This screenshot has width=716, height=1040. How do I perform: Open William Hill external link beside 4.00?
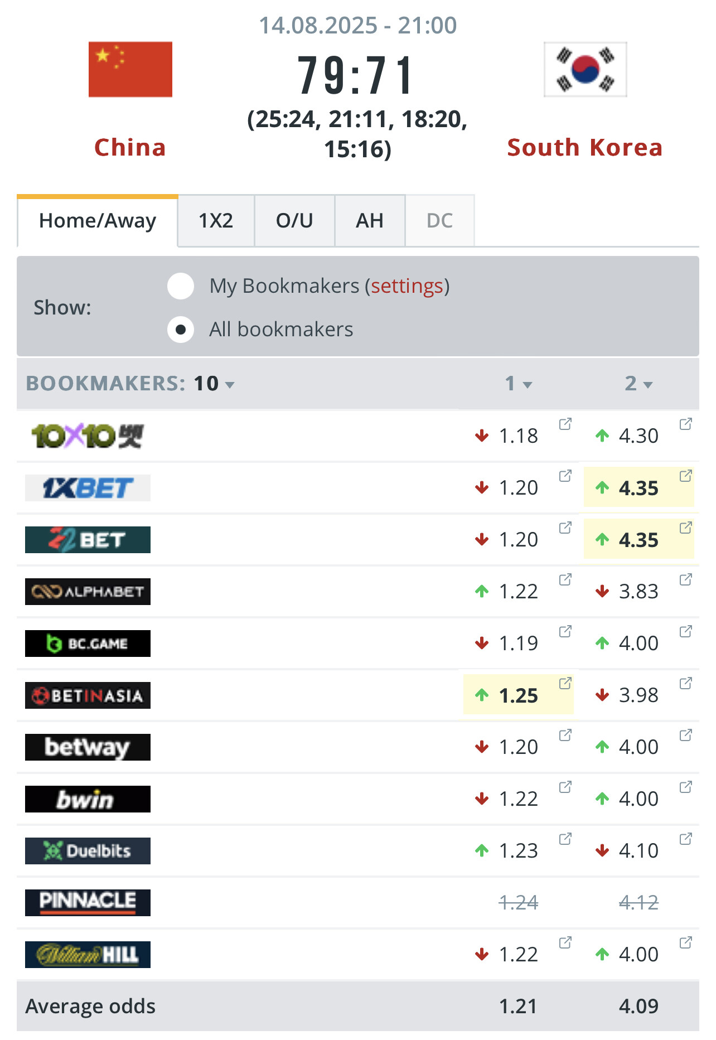point(685,942)
